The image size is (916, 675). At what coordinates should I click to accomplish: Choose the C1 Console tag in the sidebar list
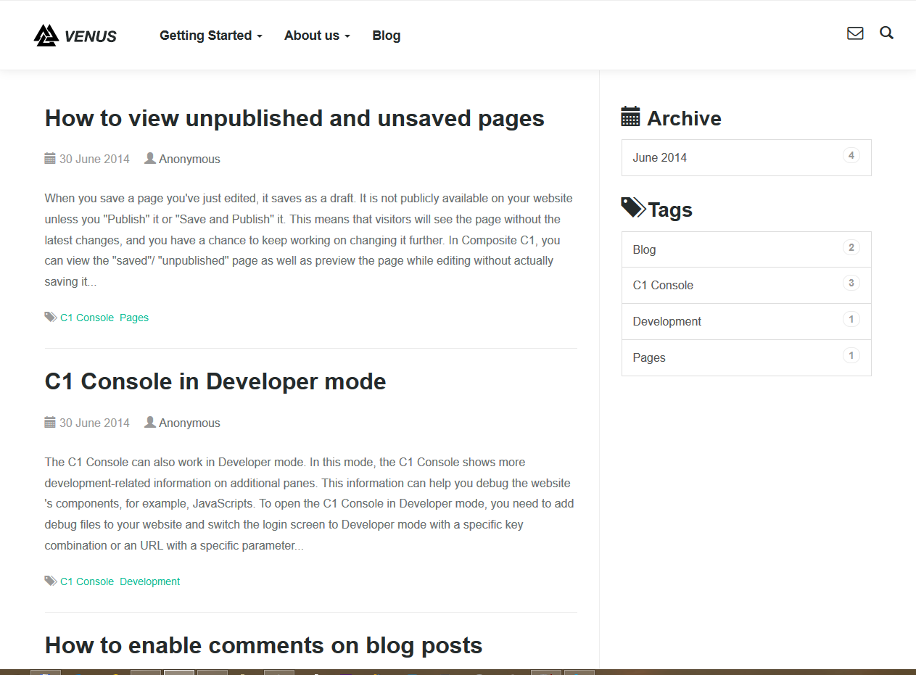663,285
